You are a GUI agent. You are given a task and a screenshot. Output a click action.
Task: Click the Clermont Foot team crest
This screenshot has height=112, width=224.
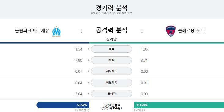pyautogui.click(x=171, y=31)
